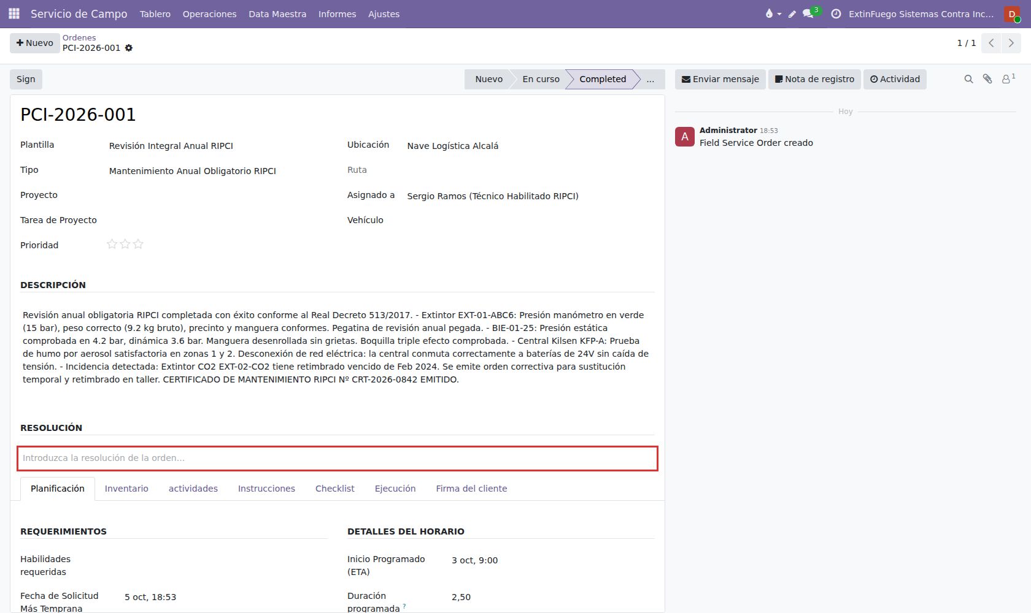Open the activities clock icon in top bar
Screen dimensions: 1031x613
point(836,13)
